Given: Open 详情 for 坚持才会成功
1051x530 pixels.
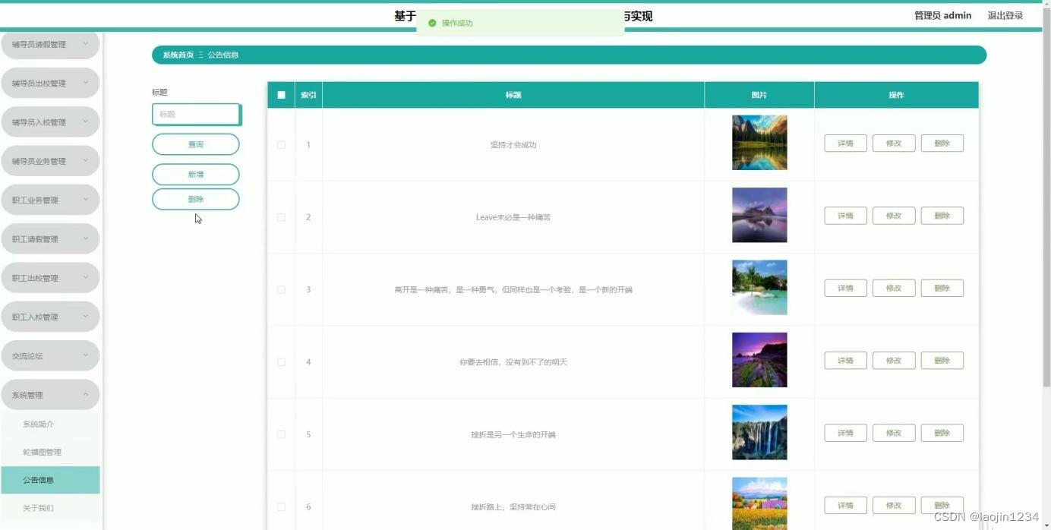Looking at the screenshot, I should (845, 144).
